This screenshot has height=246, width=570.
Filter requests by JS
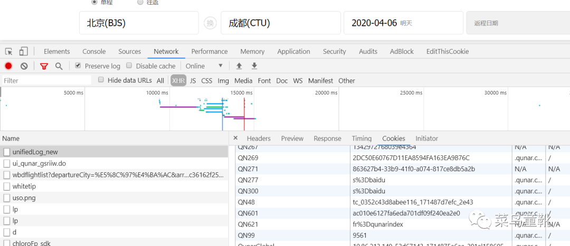[x=193, y=81]
